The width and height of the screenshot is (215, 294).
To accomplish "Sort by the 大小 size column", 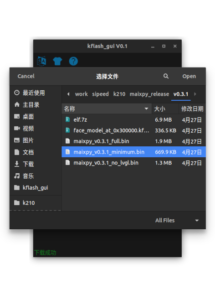I will [x=165, y=108].
